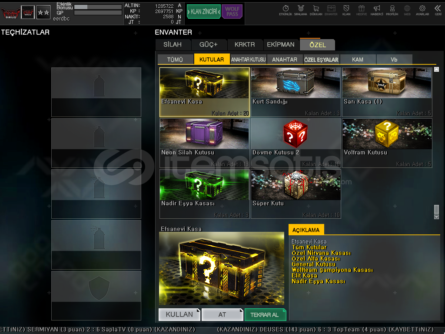
Task: Click the second spray equipment slot
Action: 96,143
